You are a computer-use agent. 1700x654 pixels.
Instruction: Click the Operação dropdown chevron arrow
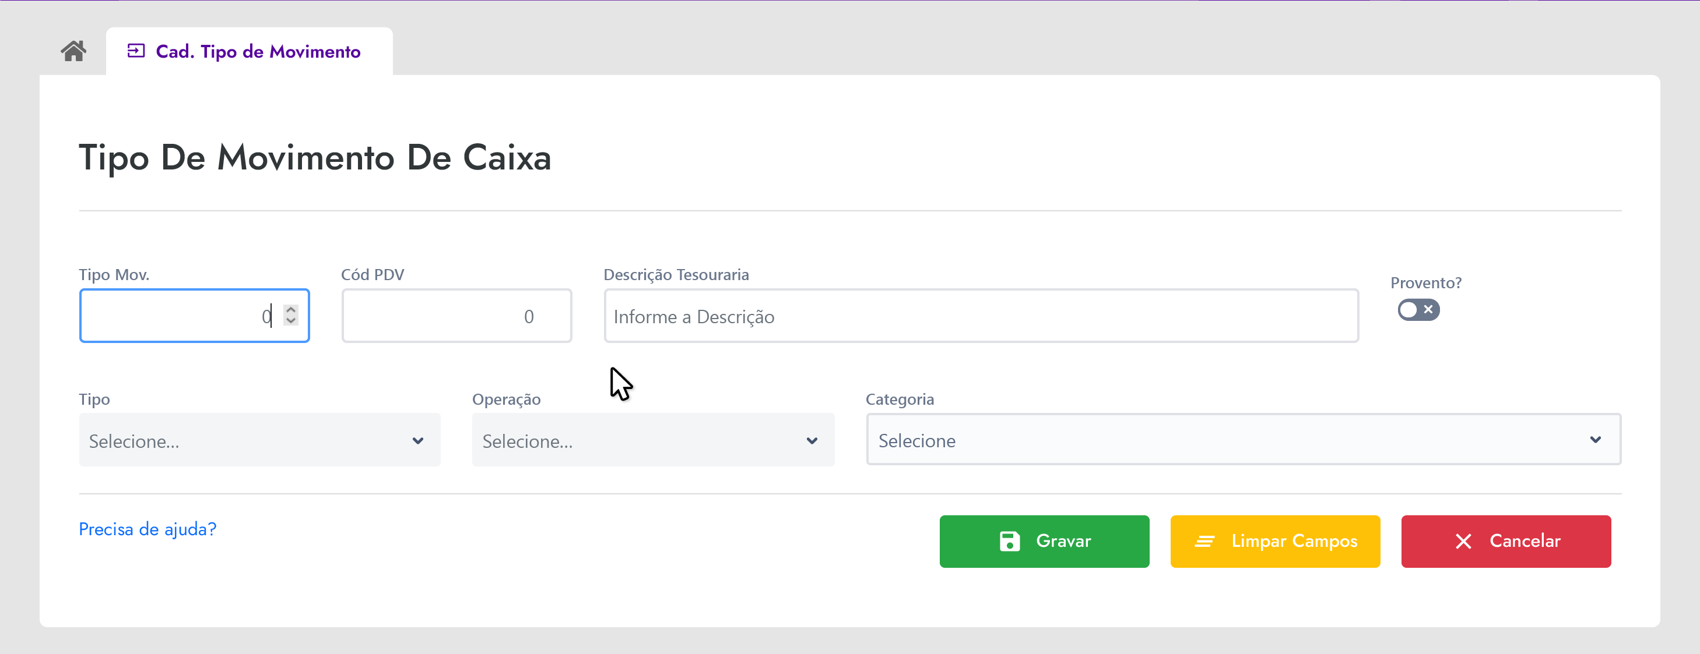[812, 440]
